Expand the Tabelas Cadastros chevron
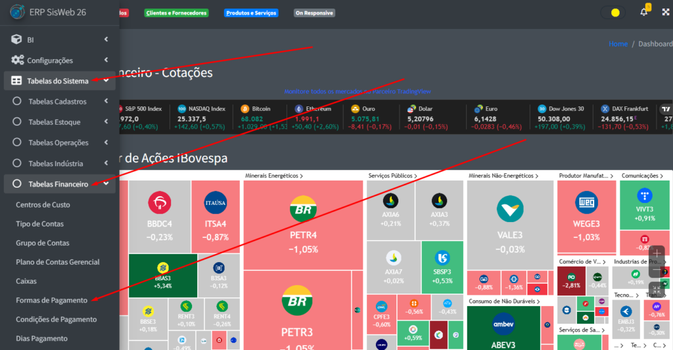This screenshot has height=350, width=673. point(106,102)
